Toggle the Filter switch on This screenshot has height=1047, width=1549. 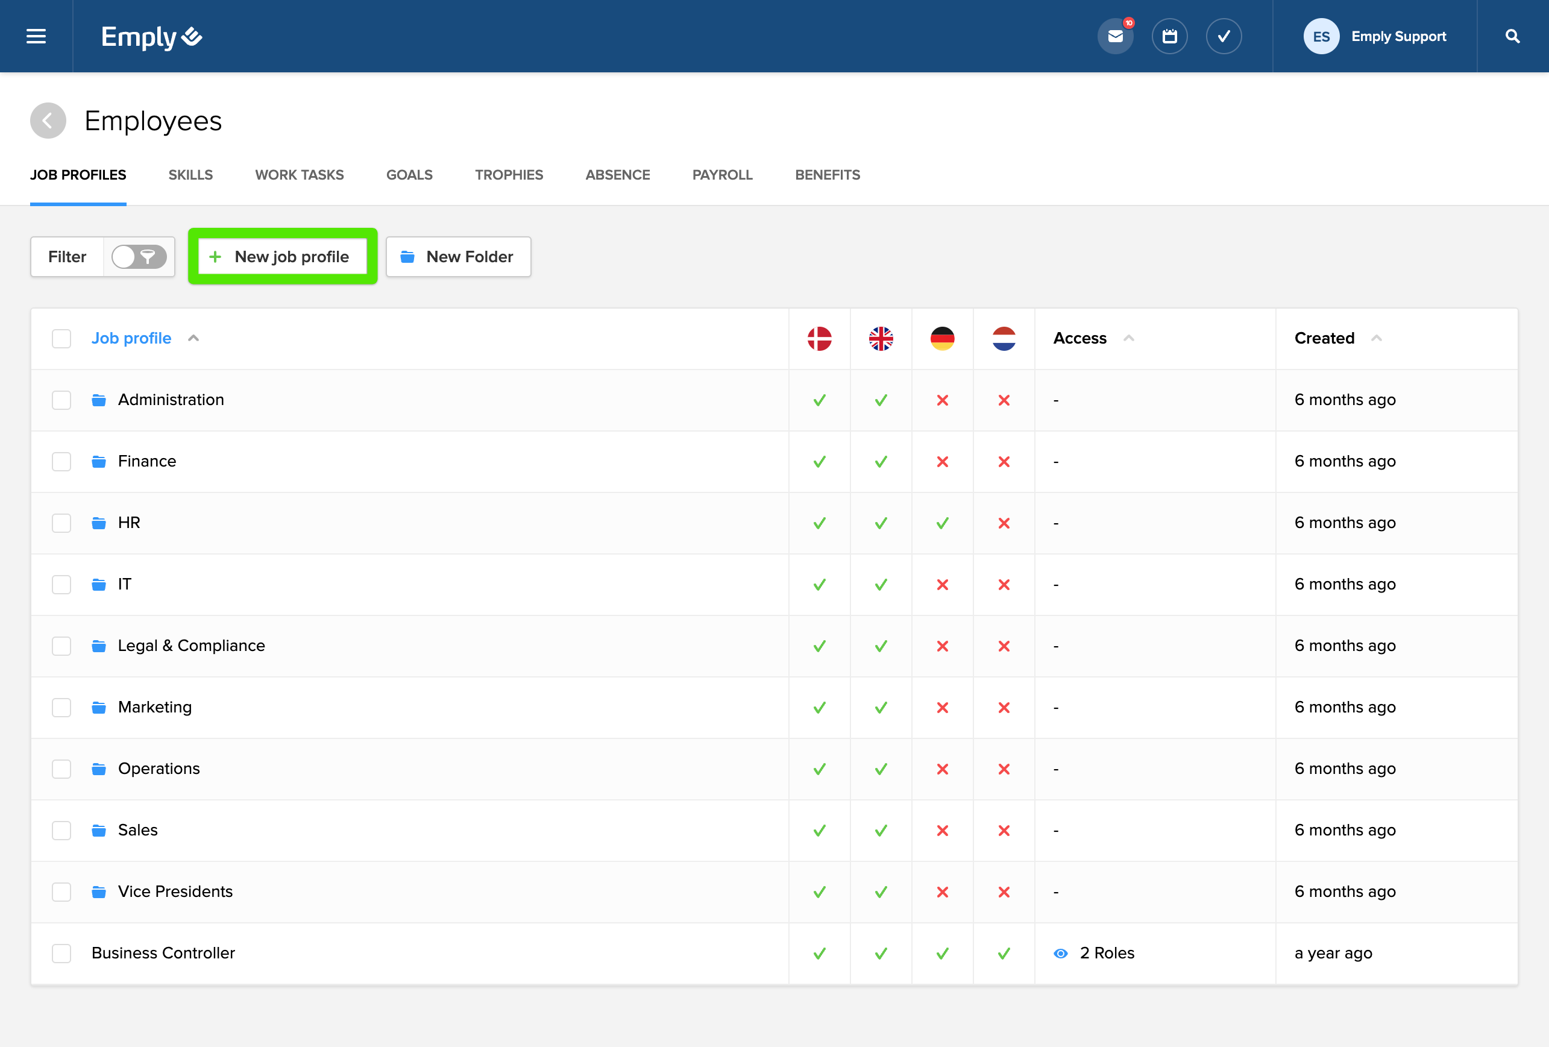pyautogui.click(x=139, y=257)
